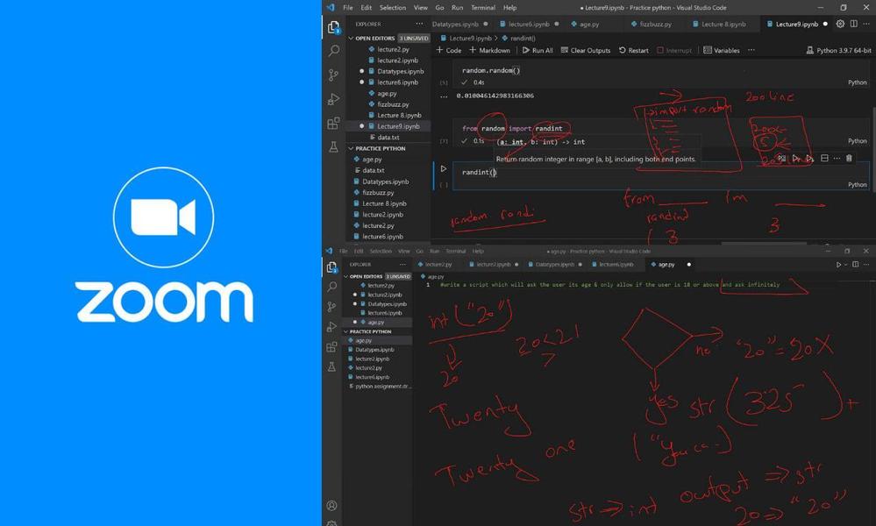Collapse OPEN EDITORS section in Lecture9 window
Image resolution: width=876 pixels, height=526 pixels.
tap(352, 39)
